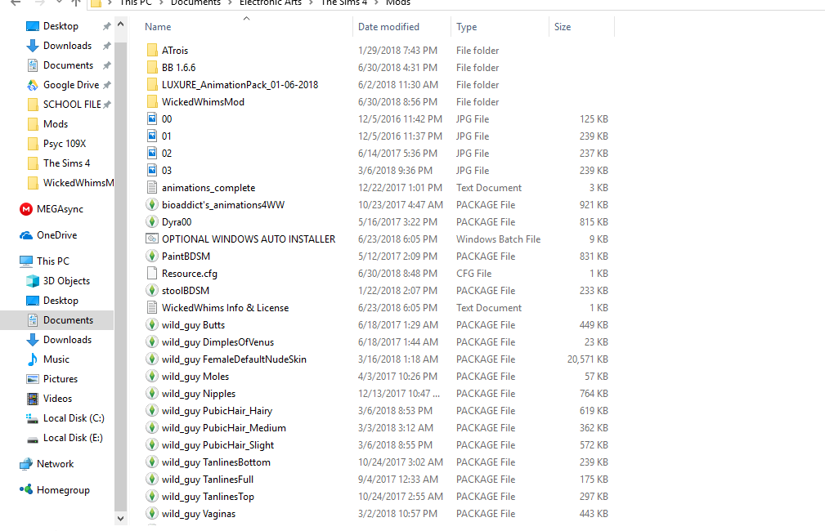Click date 6/30/2018 8:48 PM cell
The image size is (825, 531).
[x=397, y=274]
